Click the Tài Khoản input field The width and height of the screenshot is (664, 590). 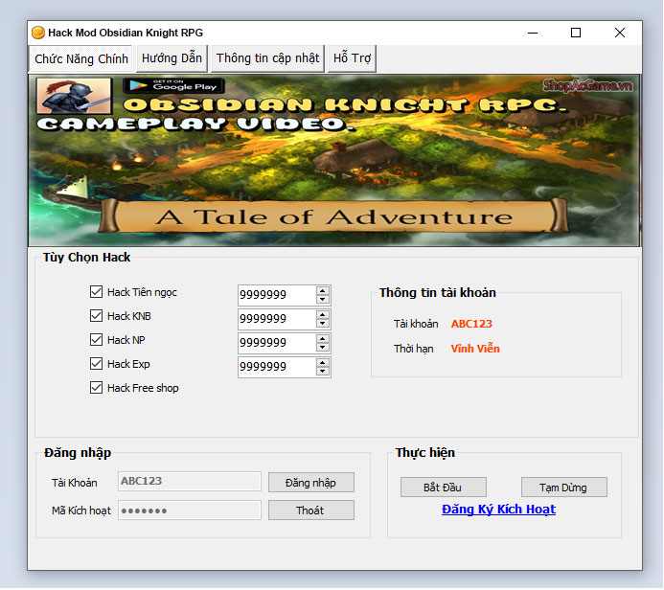tap(190, 481)
